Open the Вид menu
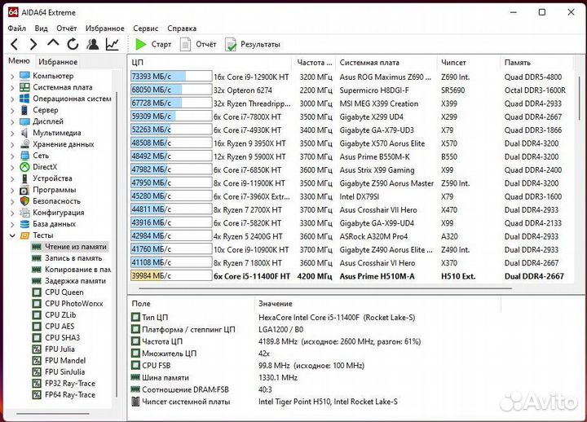 click(x=42, y=29)
